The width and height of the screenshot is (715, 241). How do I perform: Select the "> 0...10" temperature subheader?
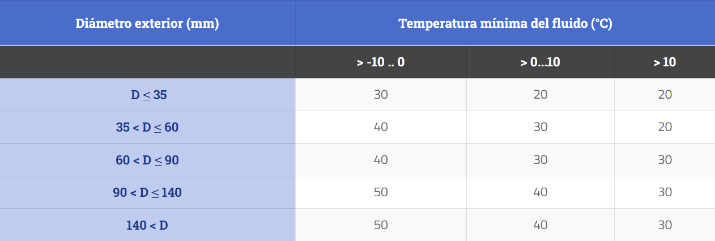click(540, 62)
